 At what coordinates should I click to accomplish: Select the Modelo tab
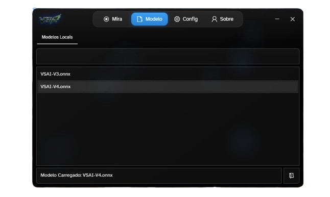click(150, 19)
